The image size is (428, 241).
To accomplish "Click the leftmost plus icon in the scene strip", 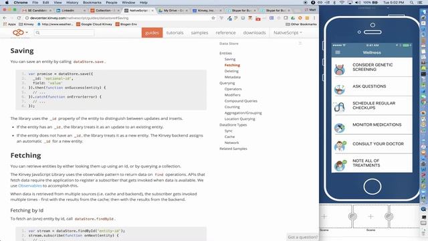I will point(324,217).
